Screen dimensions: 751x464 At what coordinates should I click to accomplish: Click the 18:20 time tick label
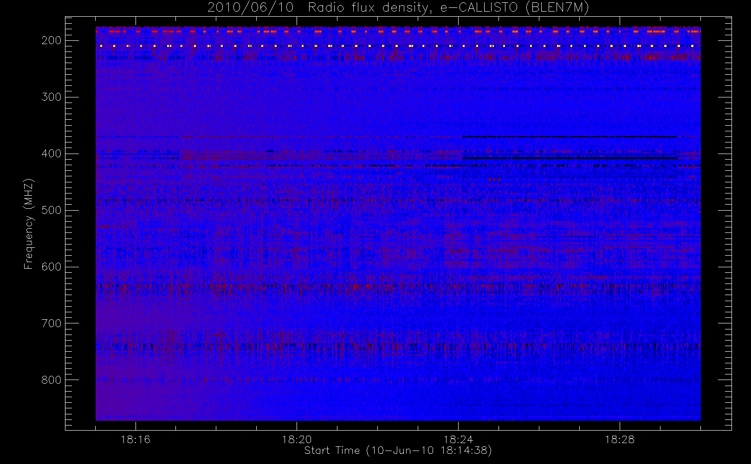[297, 439]
